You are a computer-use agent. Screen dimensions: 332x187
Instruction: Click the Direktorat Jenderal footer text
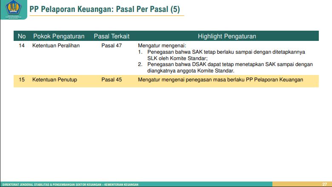70,184
